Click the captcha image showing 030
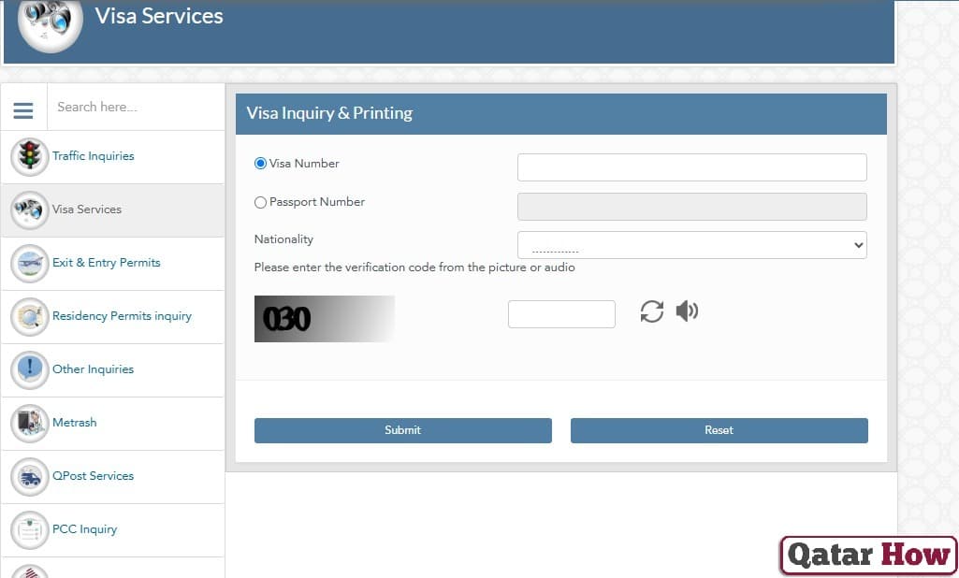The image size is (959, 578). pos(325,319)
